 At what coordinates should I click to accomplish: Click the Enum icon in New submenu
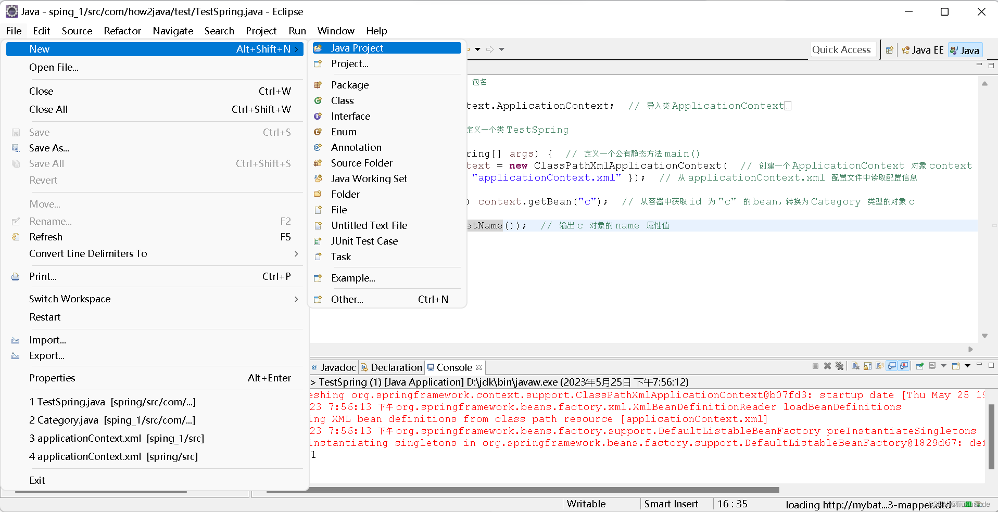pos(318,132)
